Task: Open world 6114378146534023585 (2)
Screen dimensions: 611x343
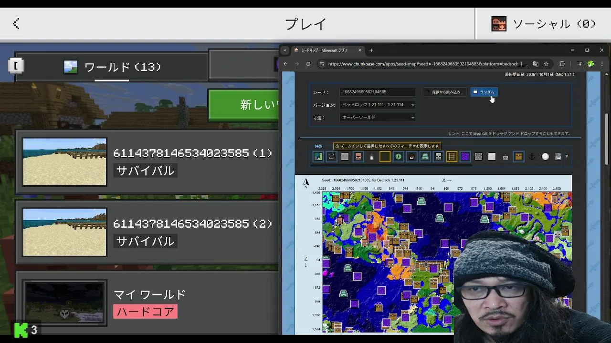Action: (147, 232)
